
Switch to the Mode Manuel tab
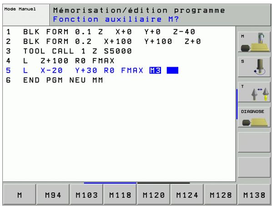26,15
